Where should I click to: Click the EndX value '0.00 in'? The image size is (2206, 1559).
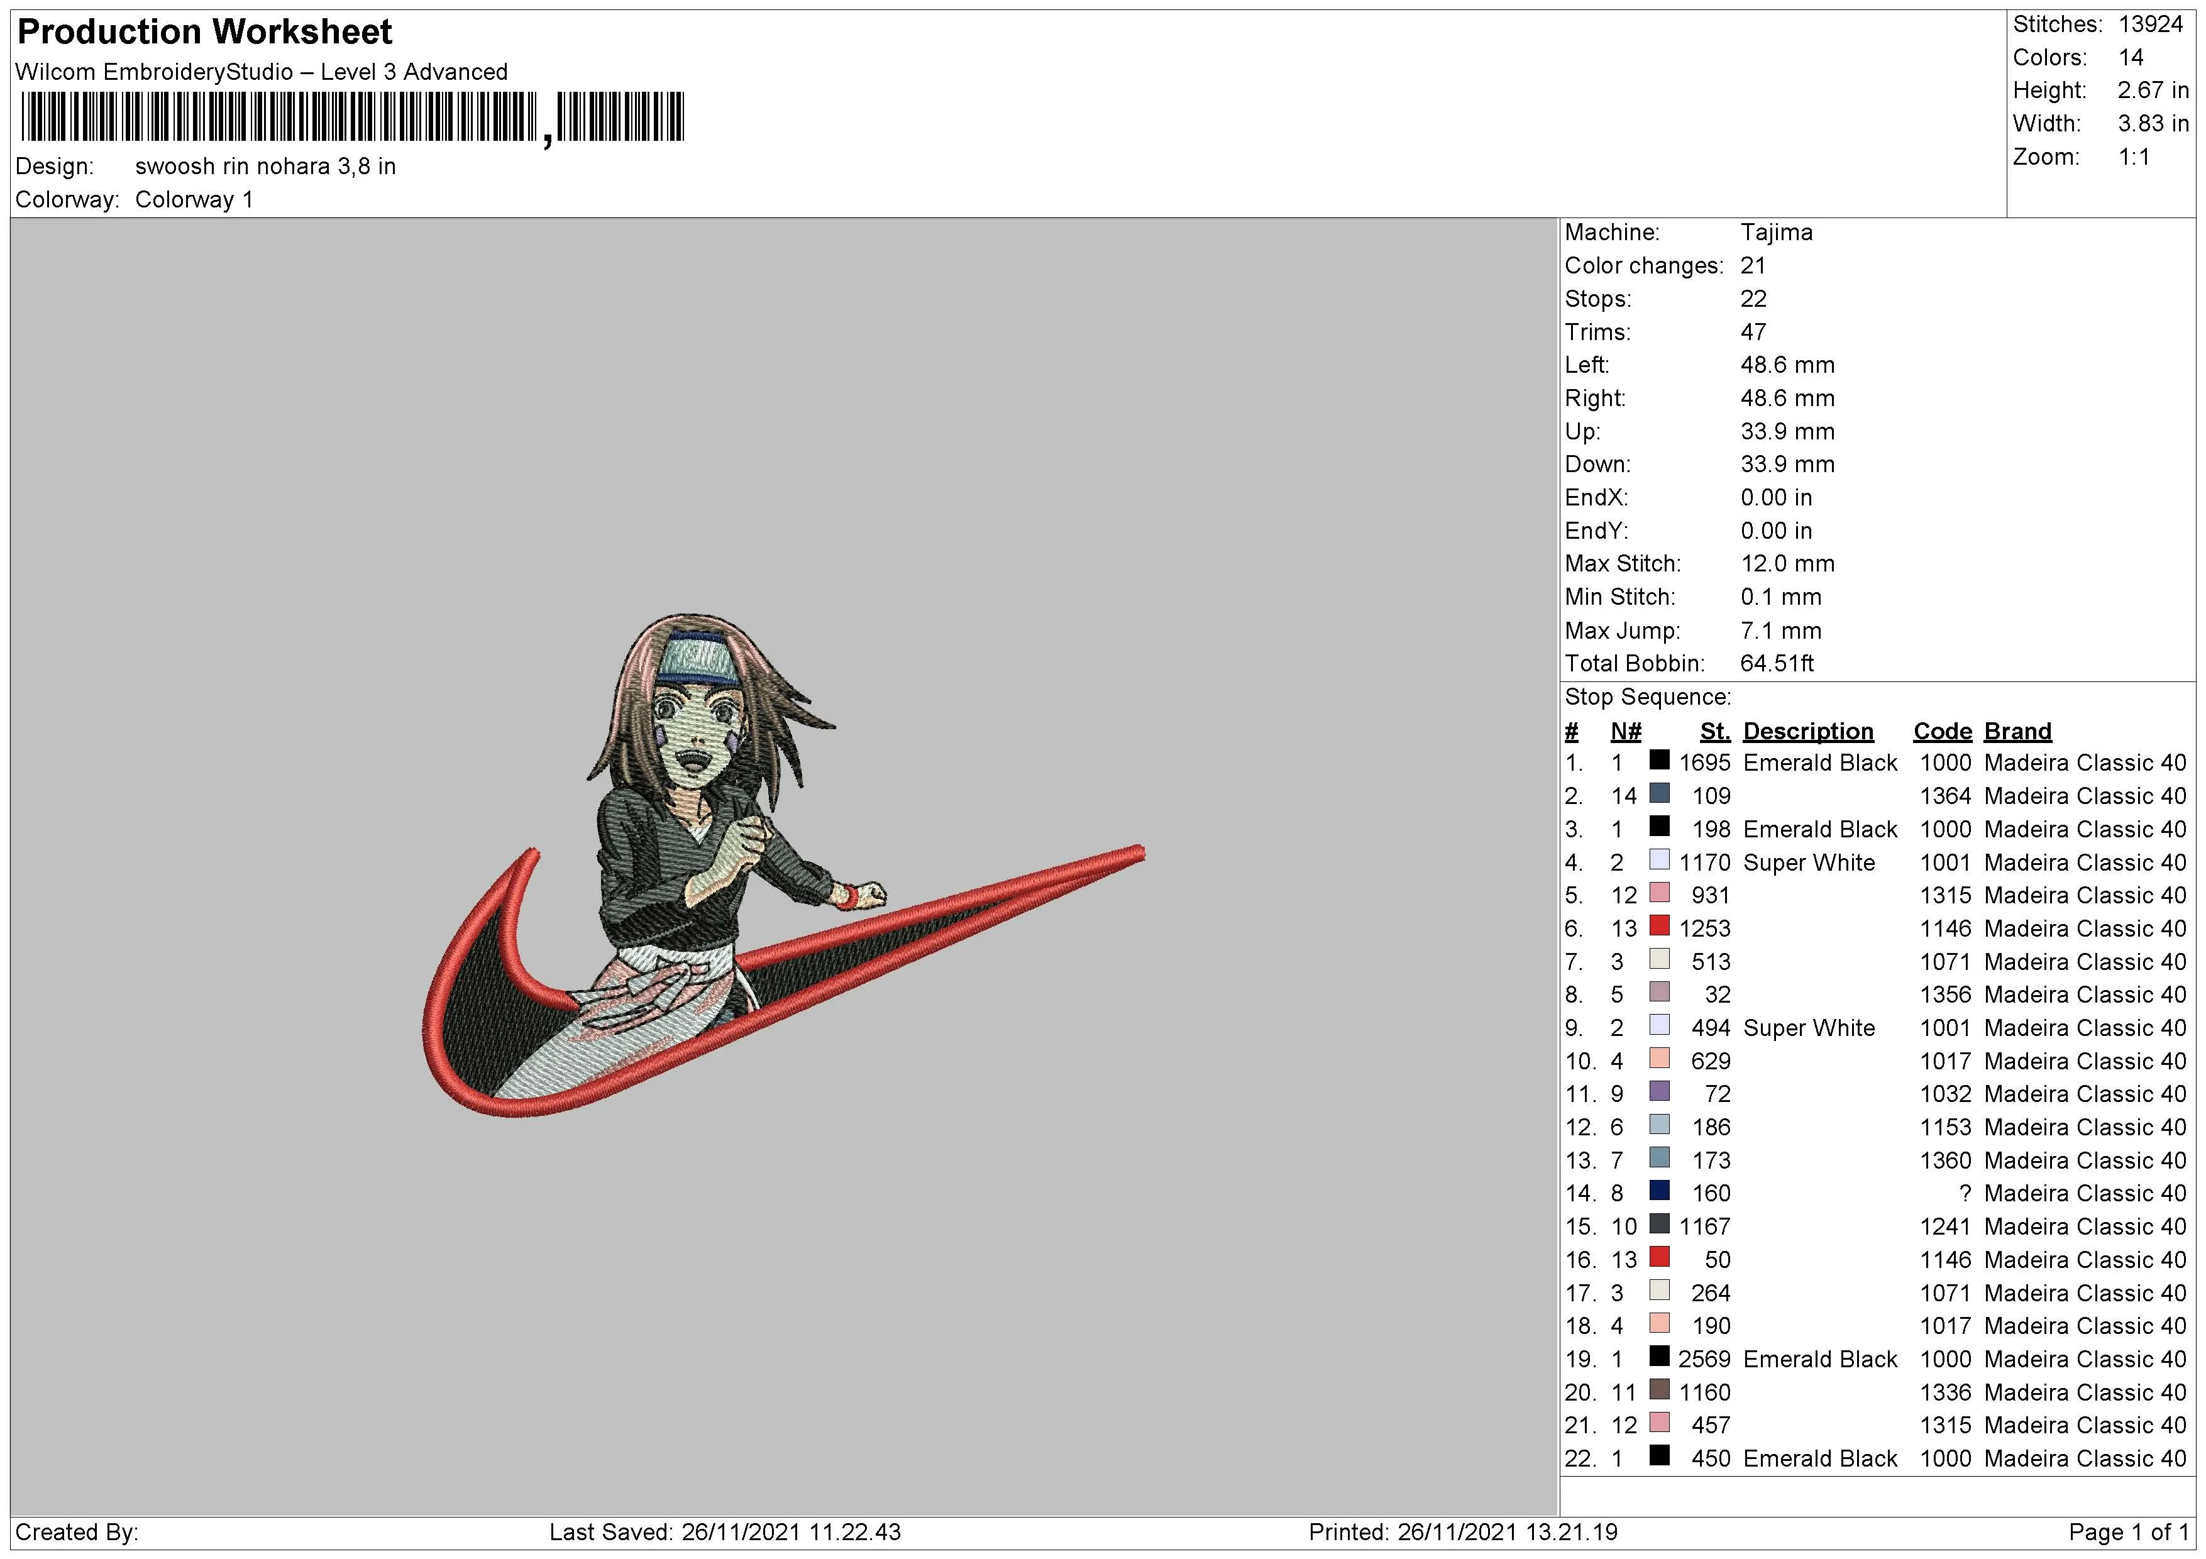pos(1775,498)
